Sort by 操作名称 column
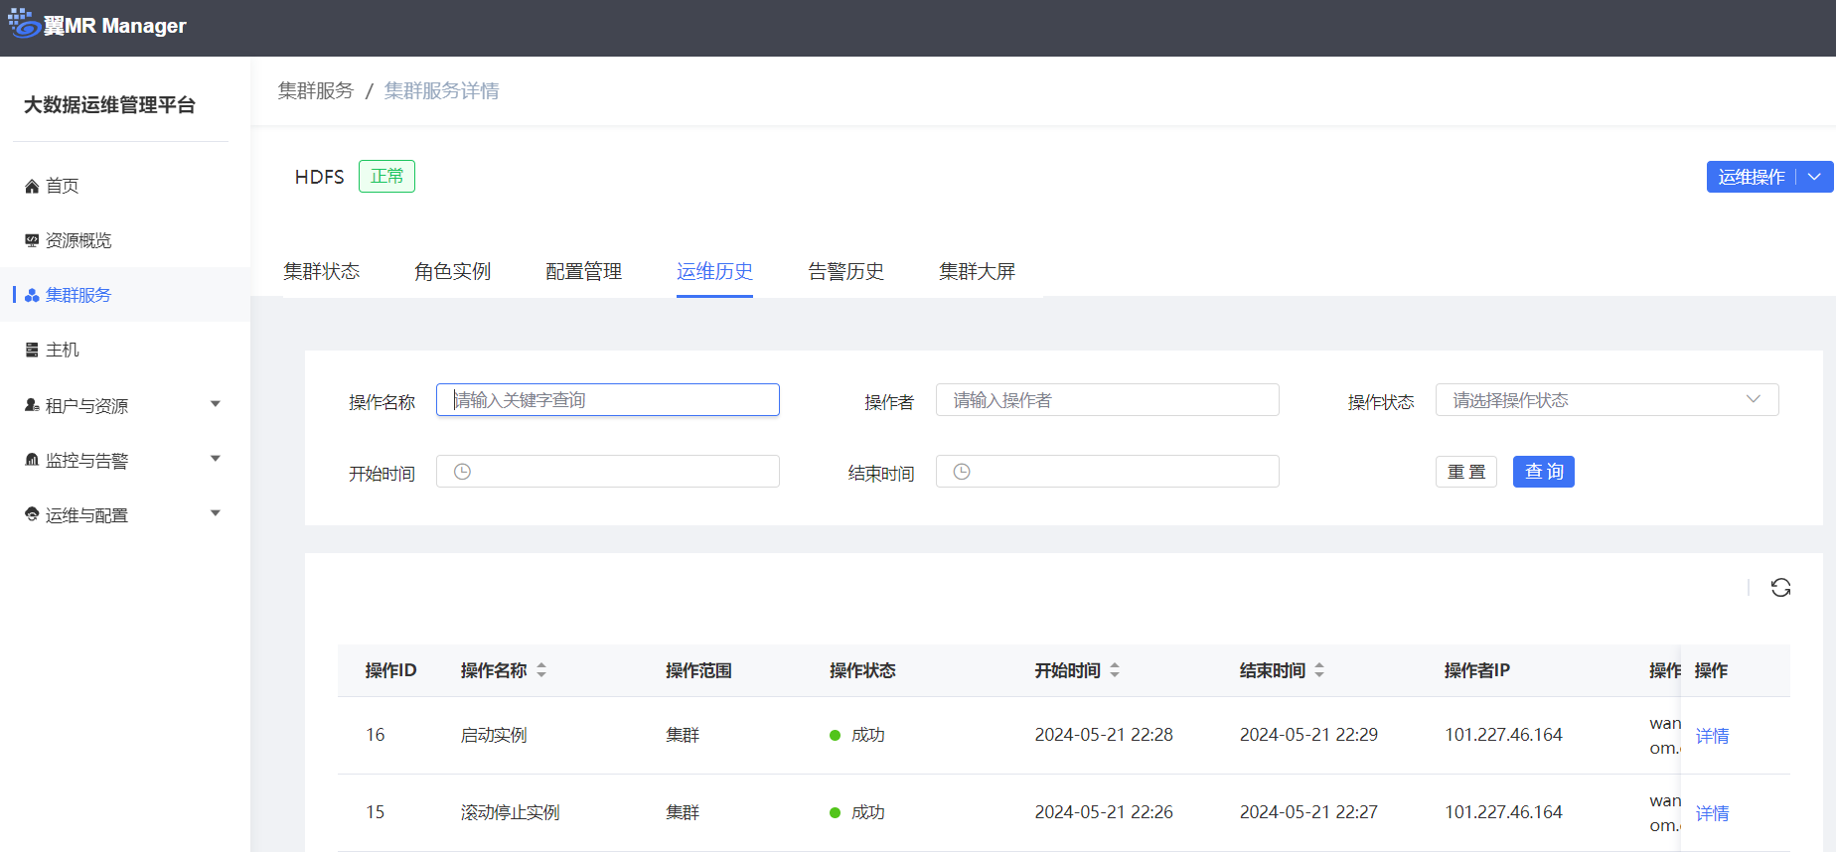 541,670
